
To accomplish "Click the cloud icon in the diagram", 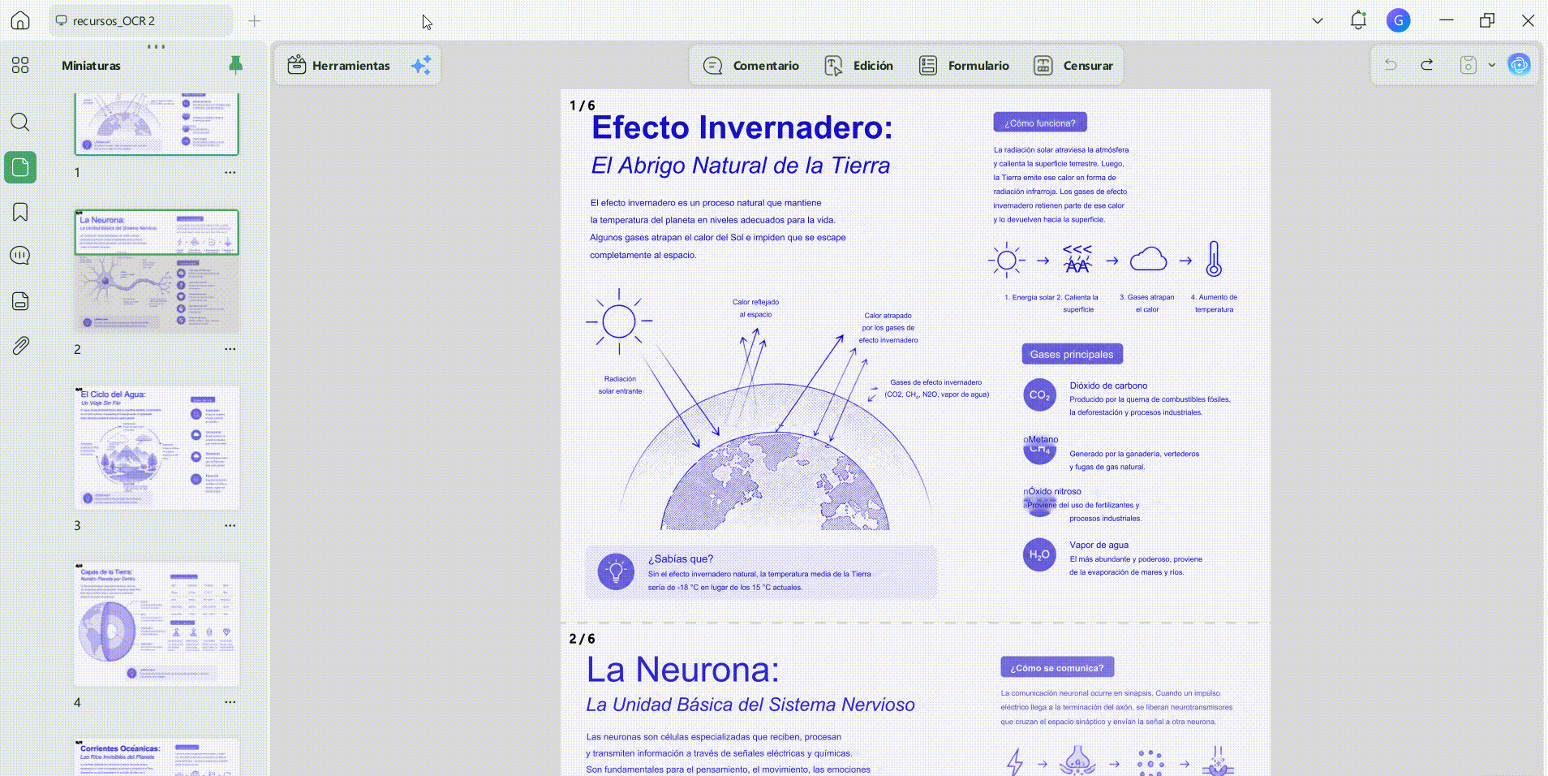I will click(1148, 260).
